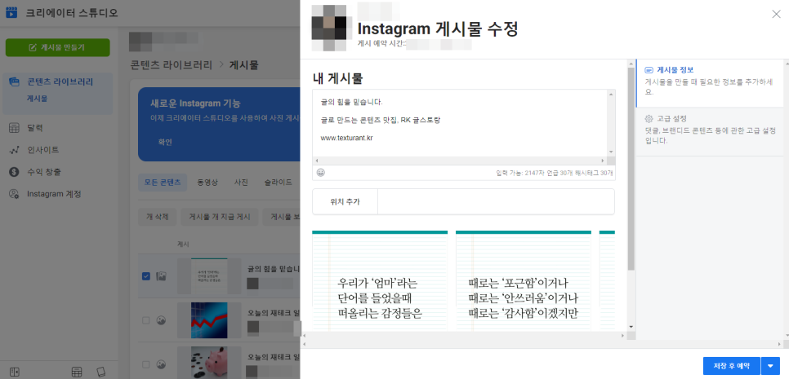The height and width of the screenshot is (379, 789).
Task: Open the red chart post thumbnail
Action: [x=209, y=320]
